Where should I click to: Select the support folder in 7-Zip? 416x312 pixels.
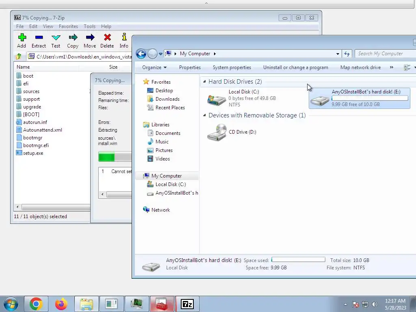[28, 99]
